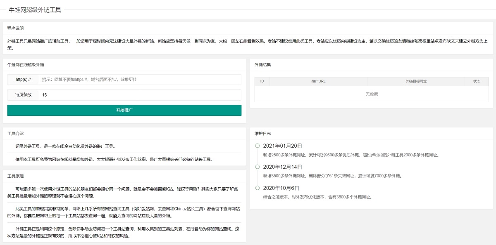
Task: Click the 工具原理 section title
Action: (x=16, y=176)
